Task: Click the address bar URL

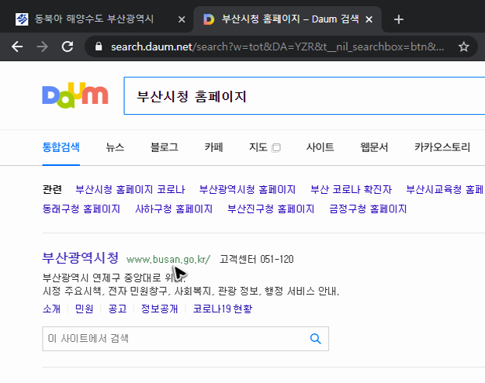Action: [277, 47]
